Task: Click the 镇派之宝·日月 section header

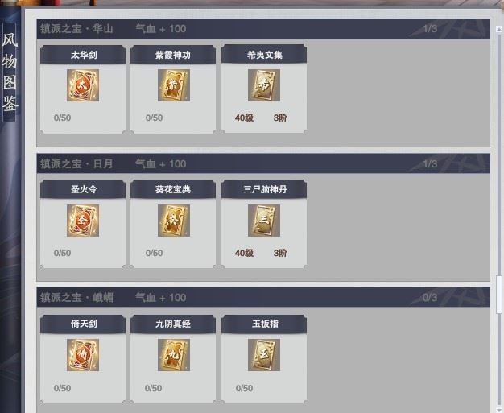Action: click(263, 163)
